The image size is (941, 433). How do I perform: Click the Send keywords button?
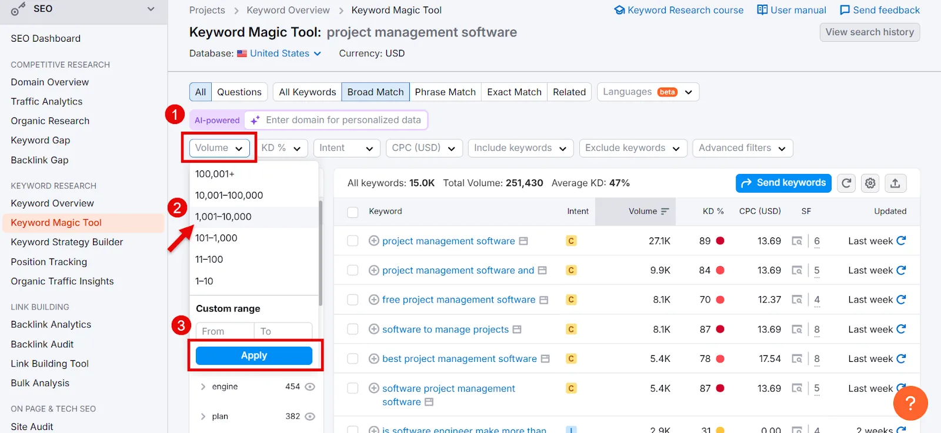pyautogui.click(x=783, y=183)
